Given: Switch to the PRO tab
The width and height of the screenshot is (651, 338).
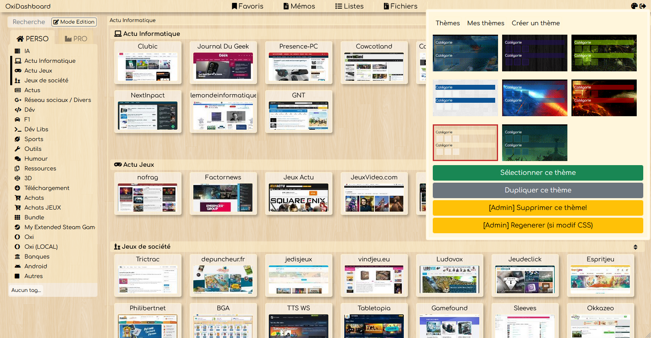Looking at the screenshot, I should pyautogui.click(x=76, y=39).
